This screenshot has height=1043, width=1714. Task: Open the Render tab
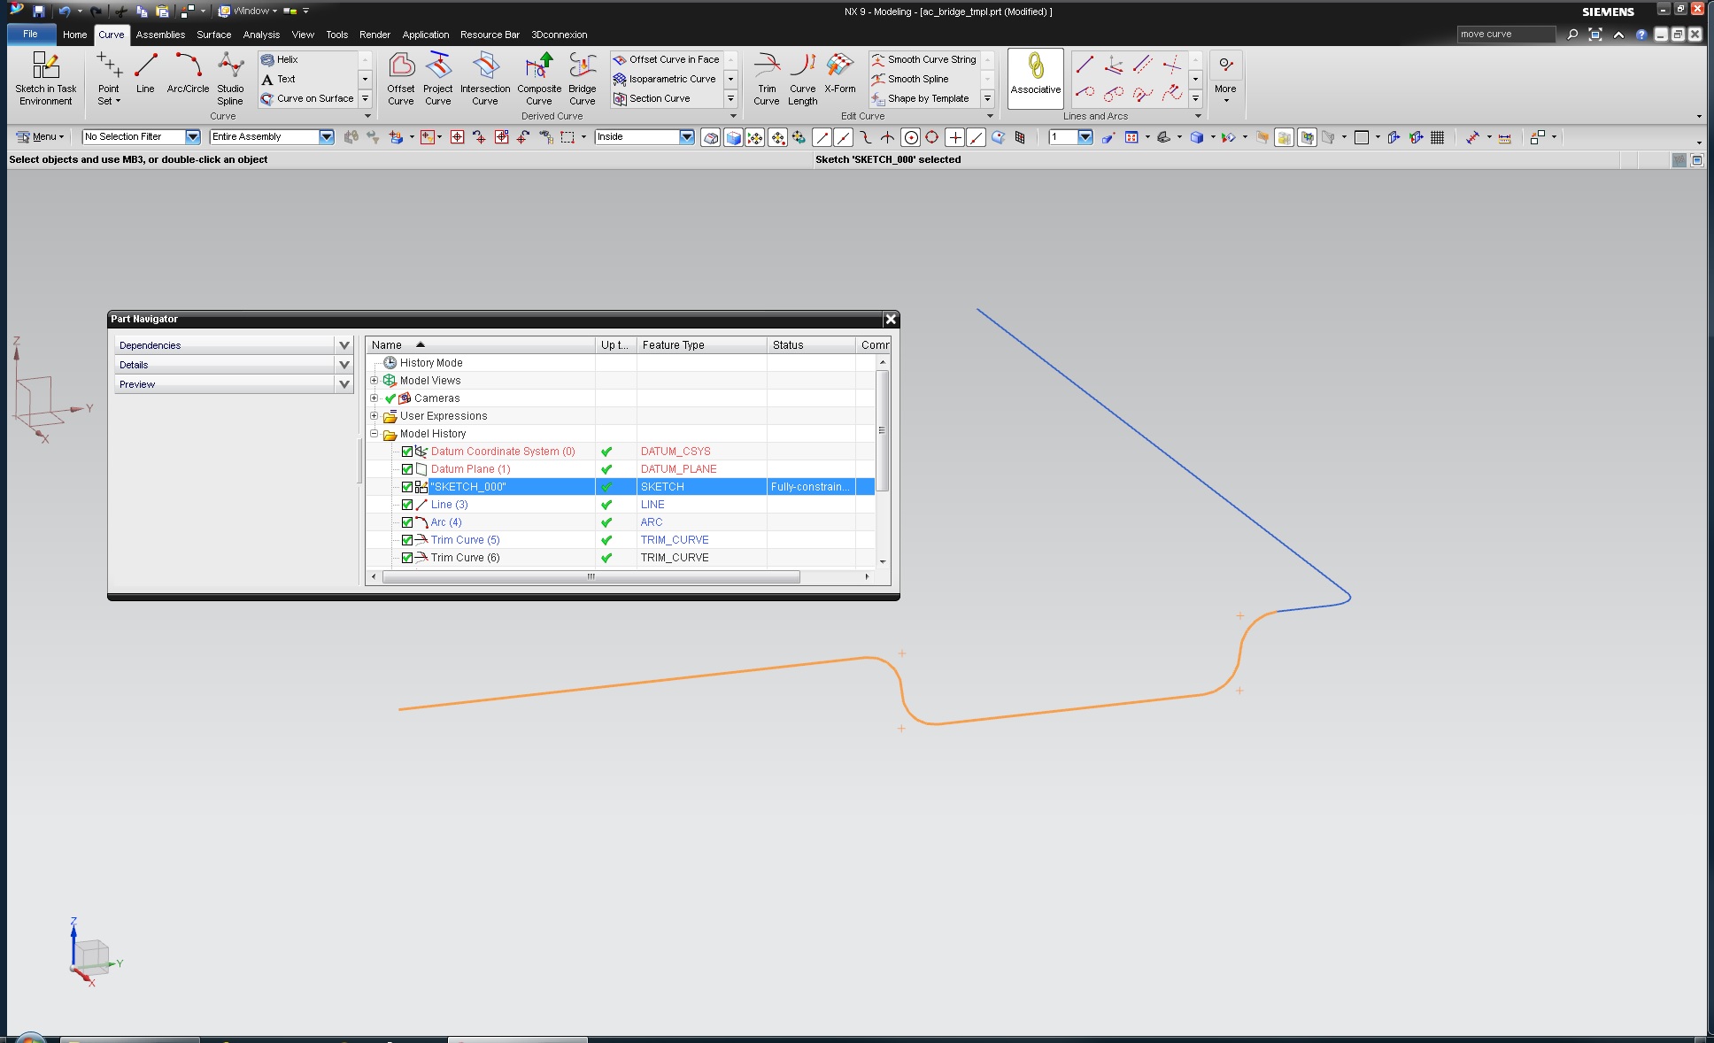tap(374, 35)
